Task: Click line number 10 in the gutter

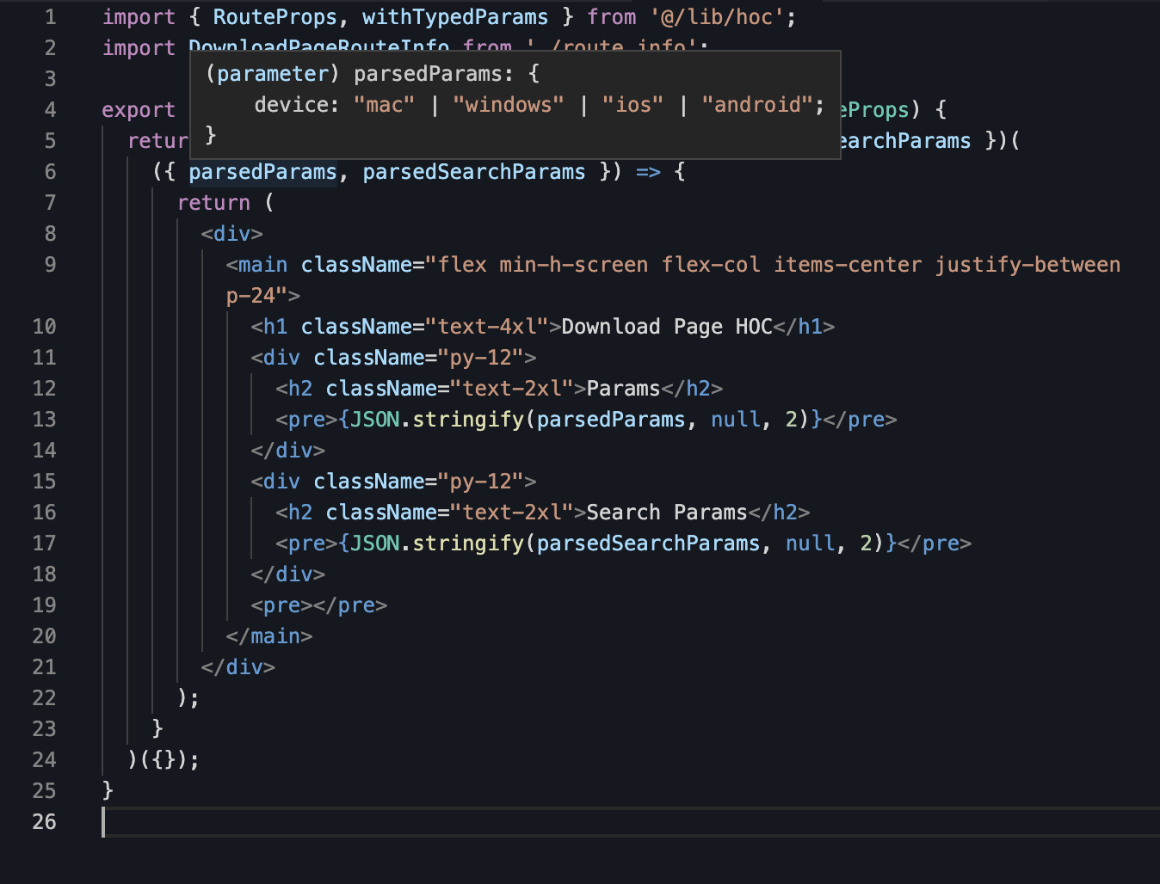Action: click(44, 327)
